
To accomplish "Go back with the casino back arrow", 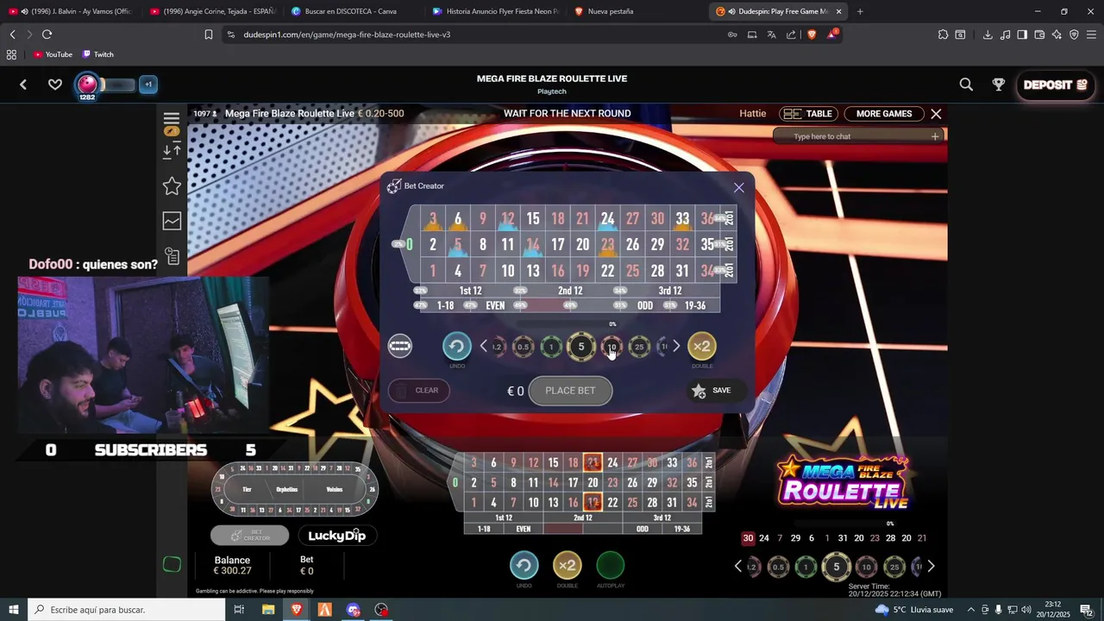I will (23, 85).
